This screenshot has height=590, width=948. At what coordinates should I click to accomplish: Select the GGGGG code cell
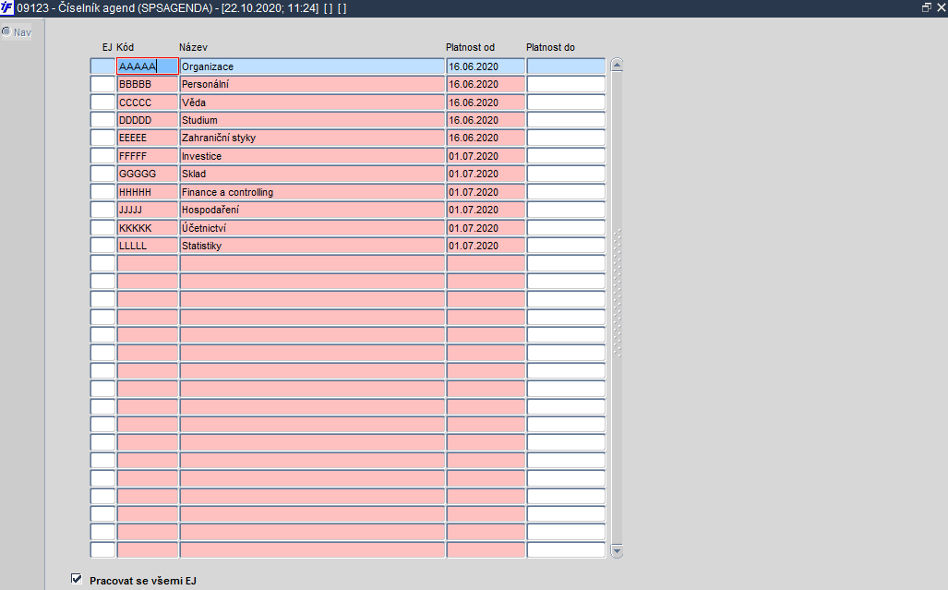point(148,174)
